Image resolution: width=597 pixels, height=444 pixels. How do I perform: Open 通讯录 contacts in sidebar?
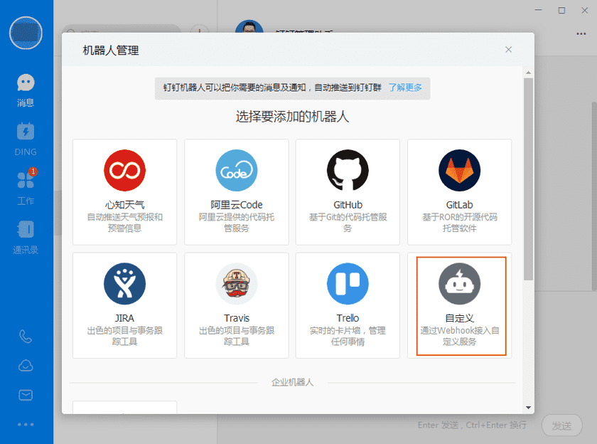26,236
